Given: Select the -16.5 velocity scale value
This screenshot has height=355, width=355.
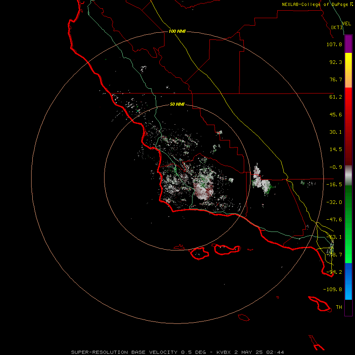Looking at the screenshot, I should point(334,185).
